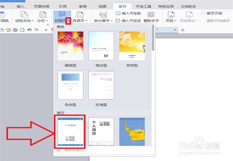
Task: Open the 纸张方向 paper orientation icon
Action: [x=24, y=15]
